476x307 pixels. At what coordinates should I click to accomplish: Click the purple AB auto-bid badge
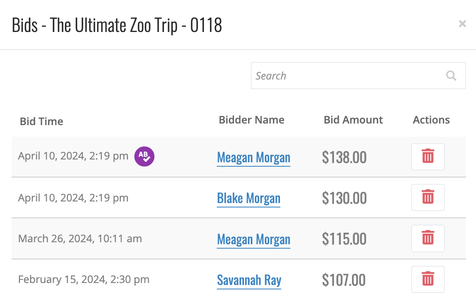pyautogui.click(x=144, y=157)
